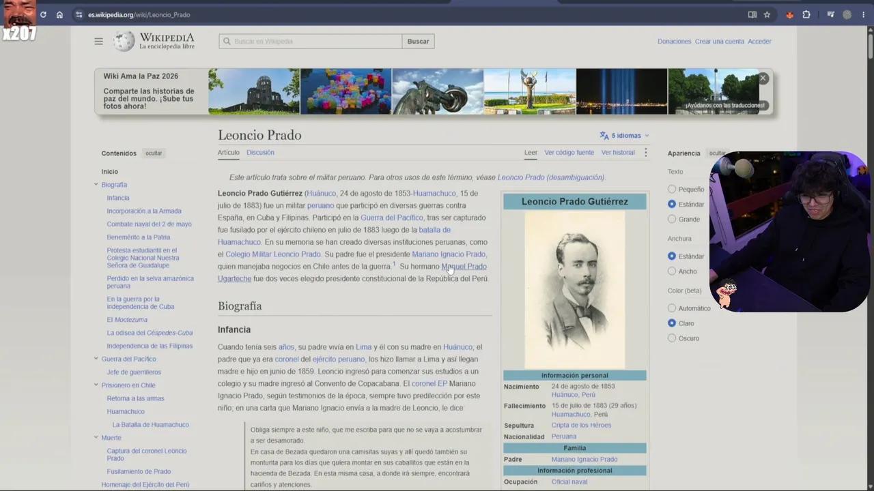The width and height of the screenshot is (874, 491).
Task: Select the Automático color option
Action: pos(672,308)
